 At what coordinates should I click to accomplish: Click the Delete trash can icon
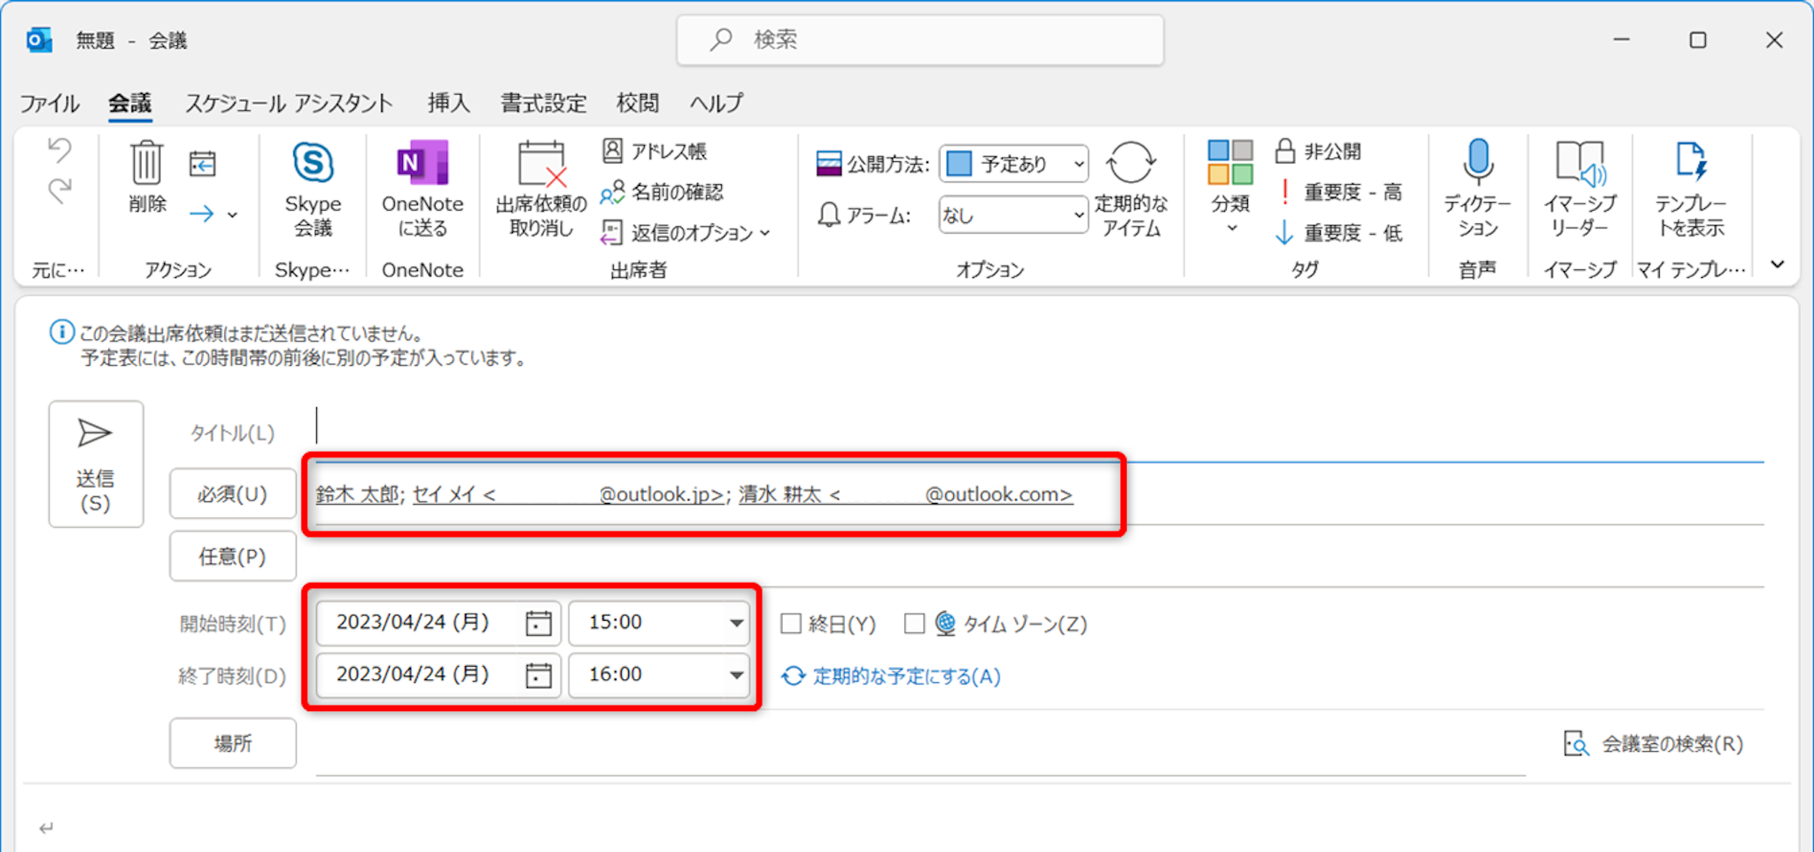[147, 165]
